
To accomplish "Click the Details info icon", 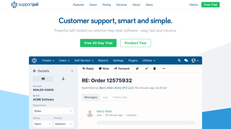I will 34,71.
